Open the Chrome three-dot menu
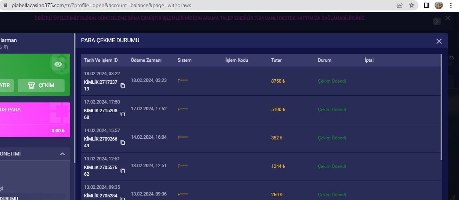The height and width of the screenshot is (200, 459). pos(451,5)
